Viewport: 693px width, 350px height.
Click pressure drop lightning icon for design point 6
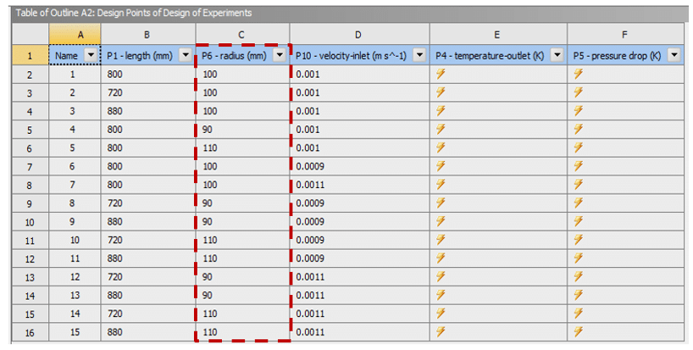click(579, 166)
